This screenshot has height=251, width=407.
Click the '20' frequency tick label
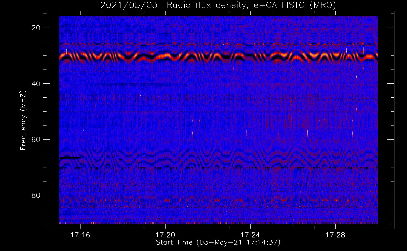point(36,28)
